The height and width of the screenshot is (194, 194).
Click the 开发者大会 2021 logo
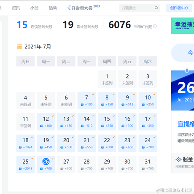pos(84,8)
